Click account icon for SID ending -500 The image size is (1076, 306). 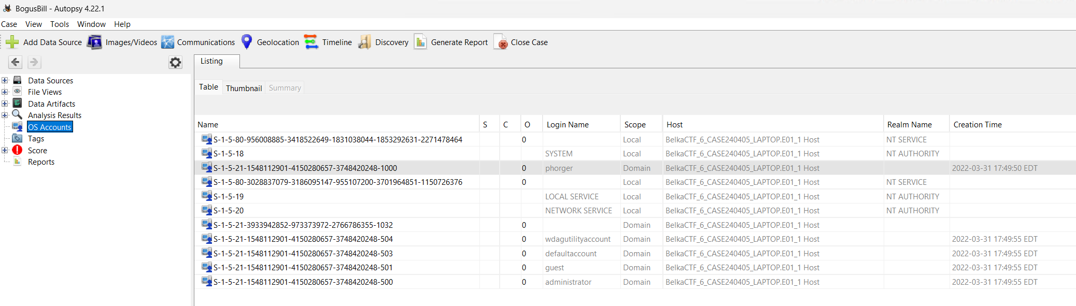pyautogui.click(x=206, y=282)
